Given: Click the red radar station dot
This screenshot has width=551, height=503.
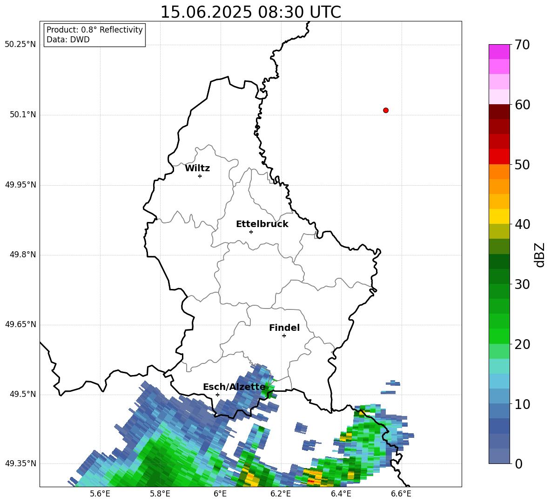Looking at the screenshot, I should click(x=385, y=110).
